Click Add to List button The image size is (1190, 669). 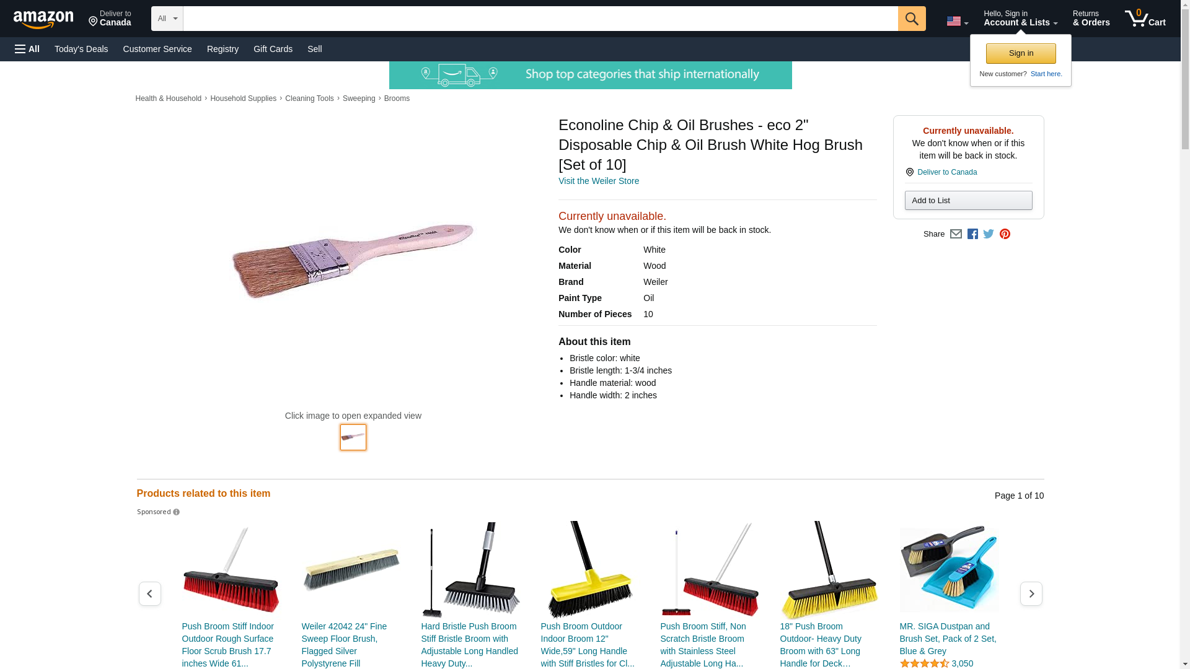(x=968, y=200)
